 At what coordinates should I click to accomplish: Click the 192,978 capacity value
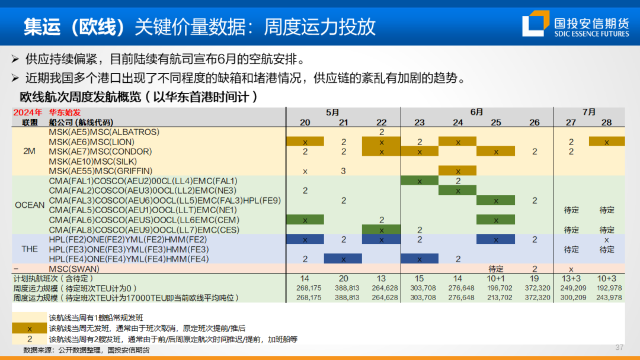pos(609,288)
